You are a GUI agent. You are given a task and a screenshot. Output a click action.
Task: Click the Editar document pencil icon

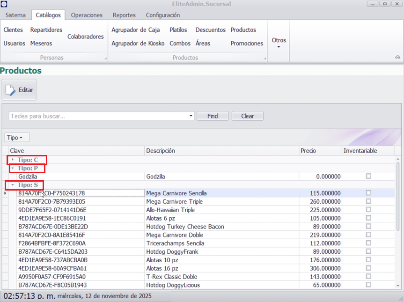(x=11, y=90)
